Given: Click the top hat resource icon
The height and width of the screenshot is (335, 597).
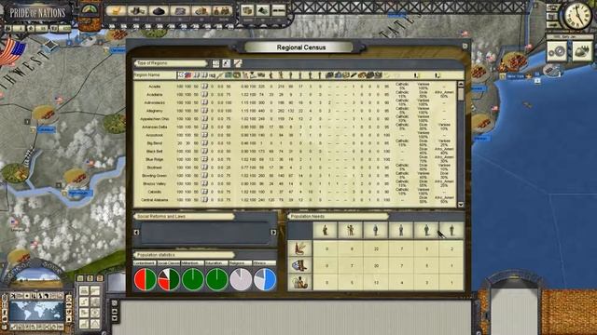Looking at the screenshot, I should [137, 10].
